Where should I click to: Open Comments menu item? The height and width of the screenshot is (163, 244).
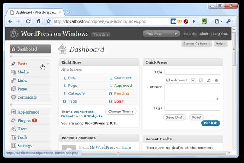pyautogui.click(x=27, y=97)
